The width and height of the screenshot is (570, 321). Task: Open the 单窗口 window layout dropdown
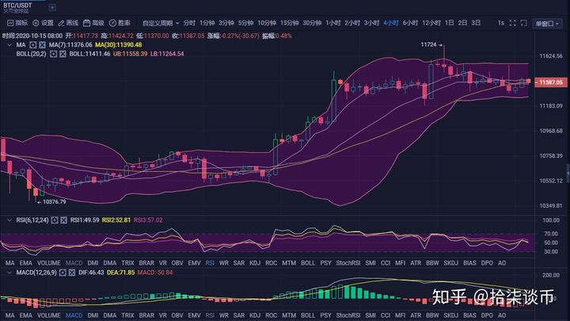pos(547,24)
